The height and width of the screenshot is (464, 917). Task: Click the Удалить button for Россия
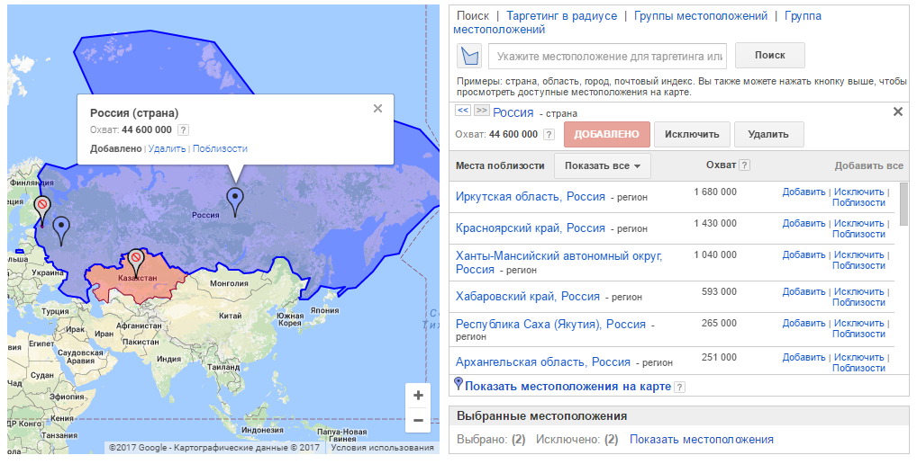[x=768, y=135]
